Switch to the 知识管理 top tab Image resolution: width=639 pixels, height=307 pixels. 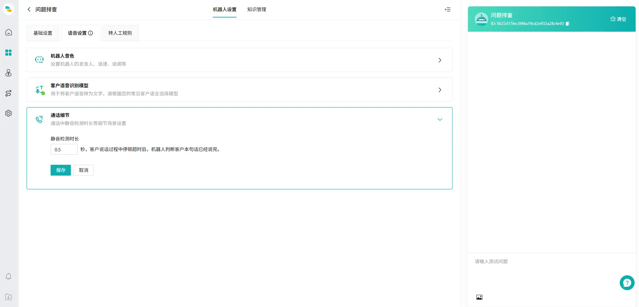click(x=257, y=9)
